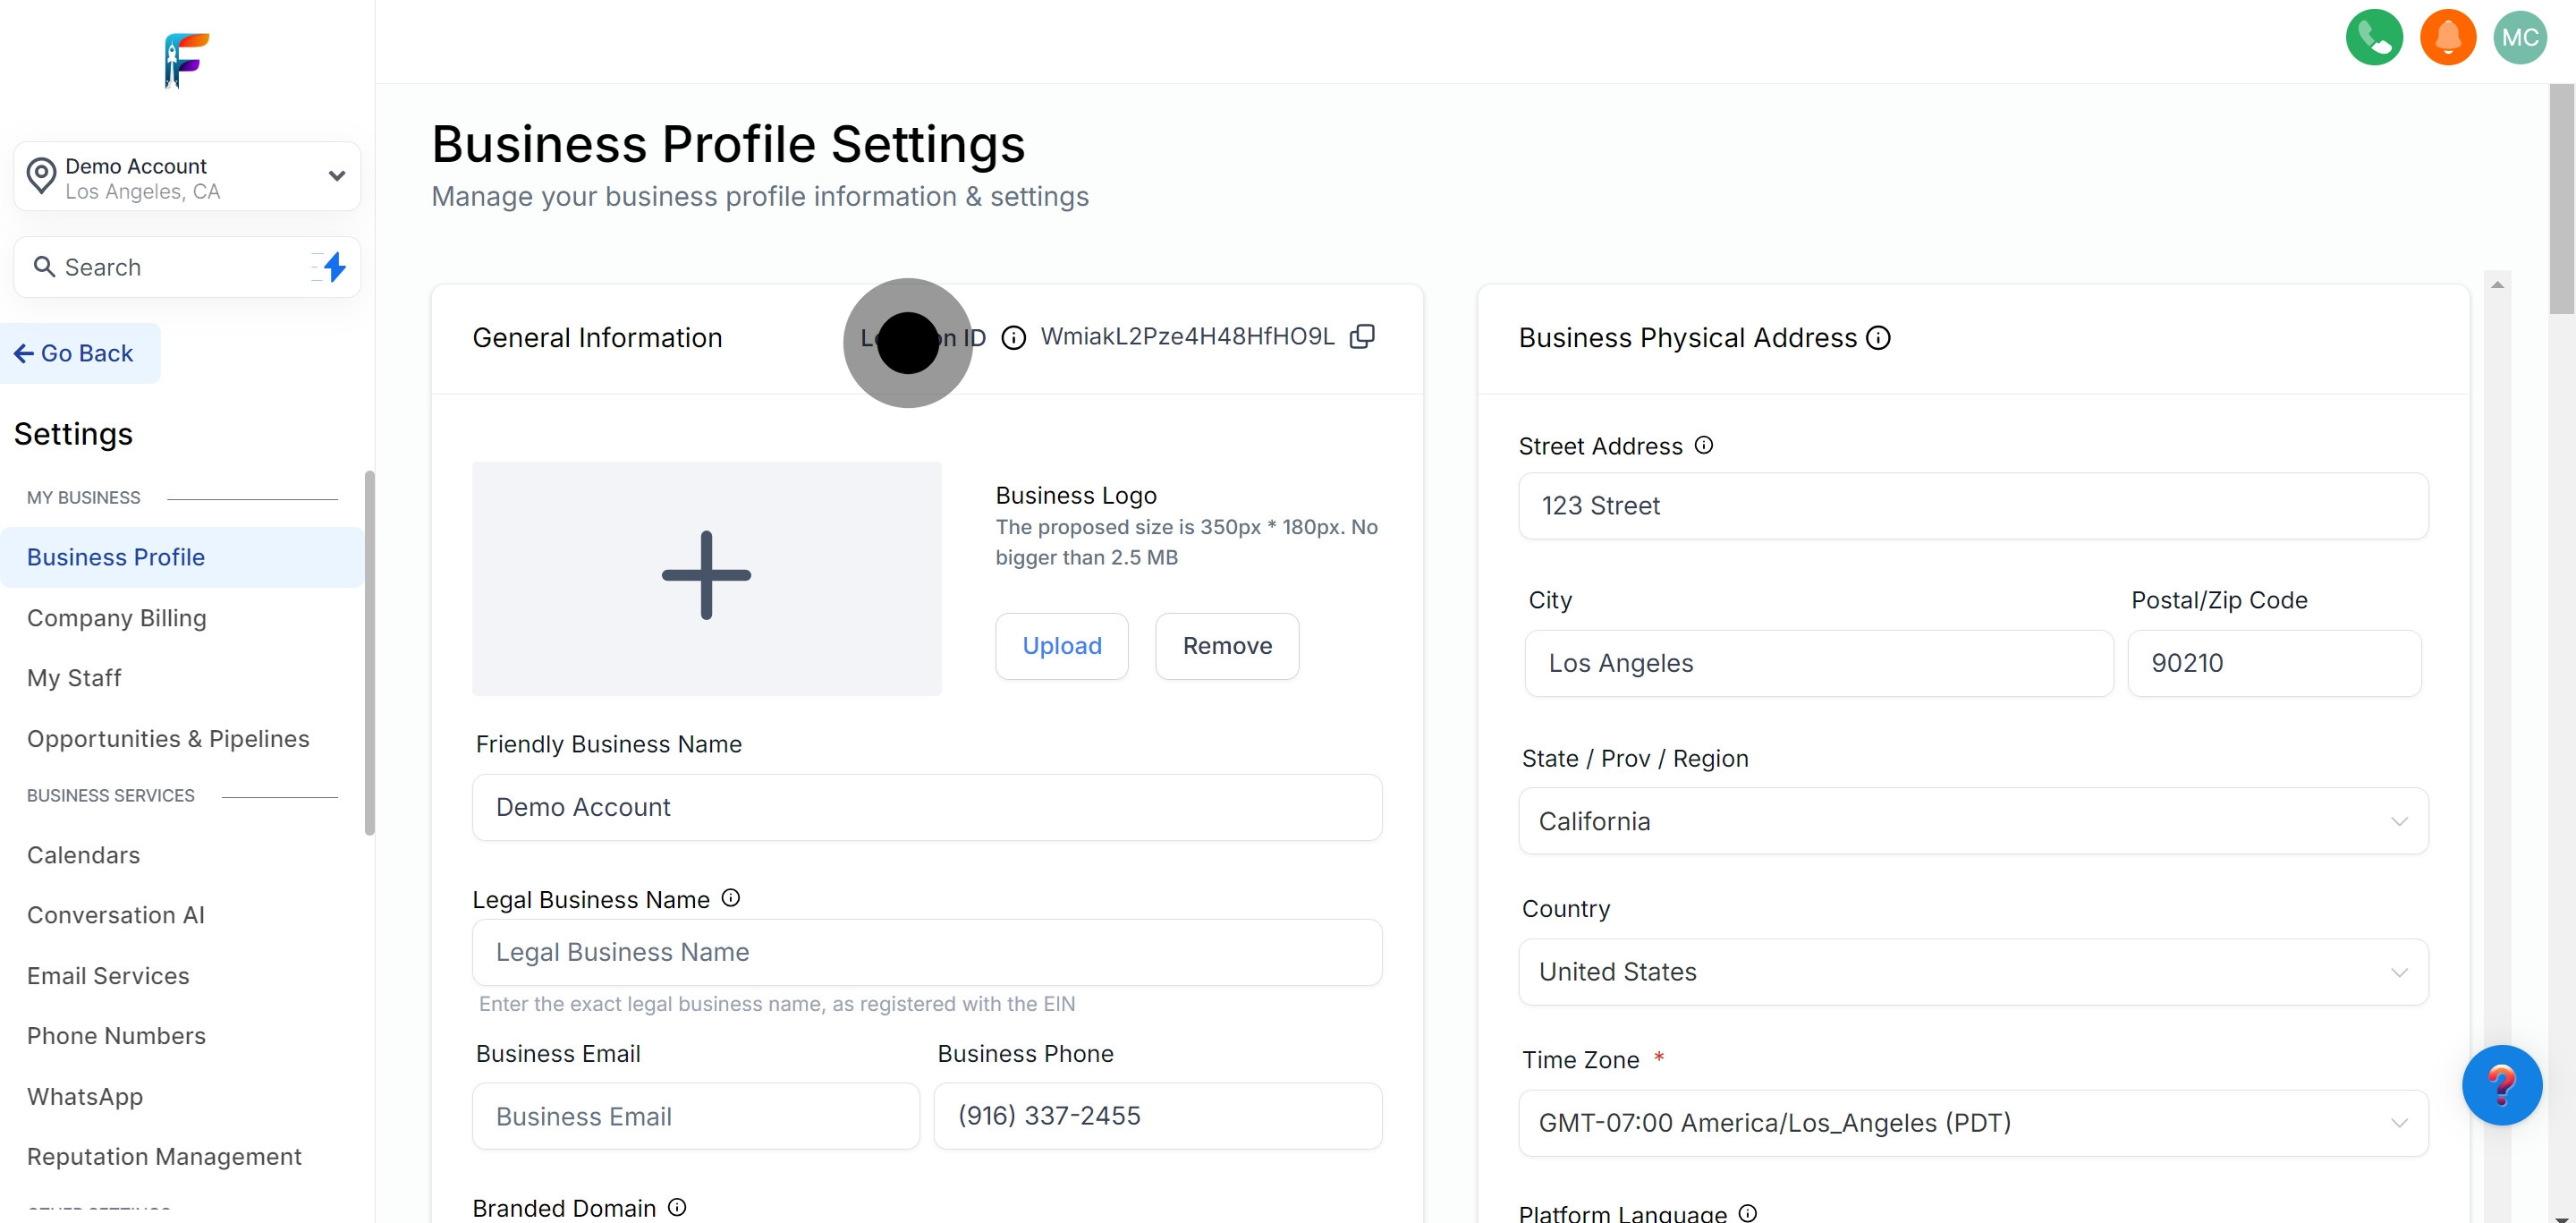Open Conversation AI settings
The image size is (2576, 1223).
coord(115,915)
